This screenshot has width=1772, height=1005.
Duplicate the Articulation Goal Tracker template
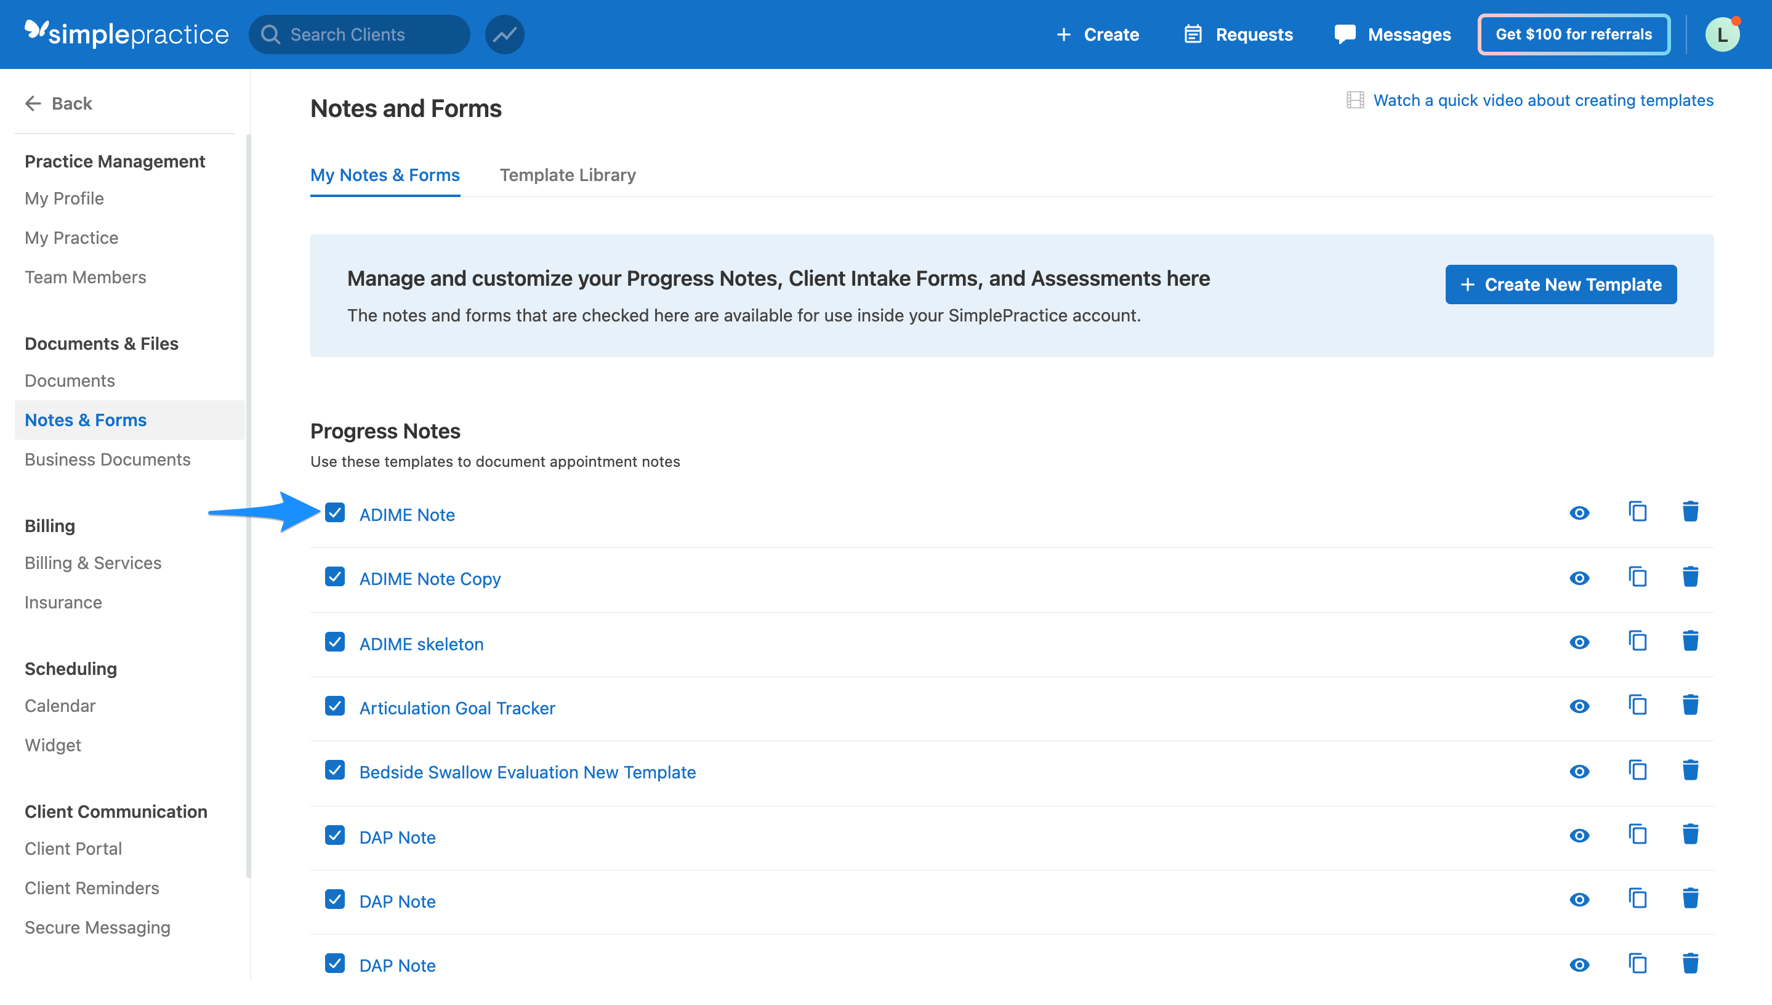pos(1637,704)
